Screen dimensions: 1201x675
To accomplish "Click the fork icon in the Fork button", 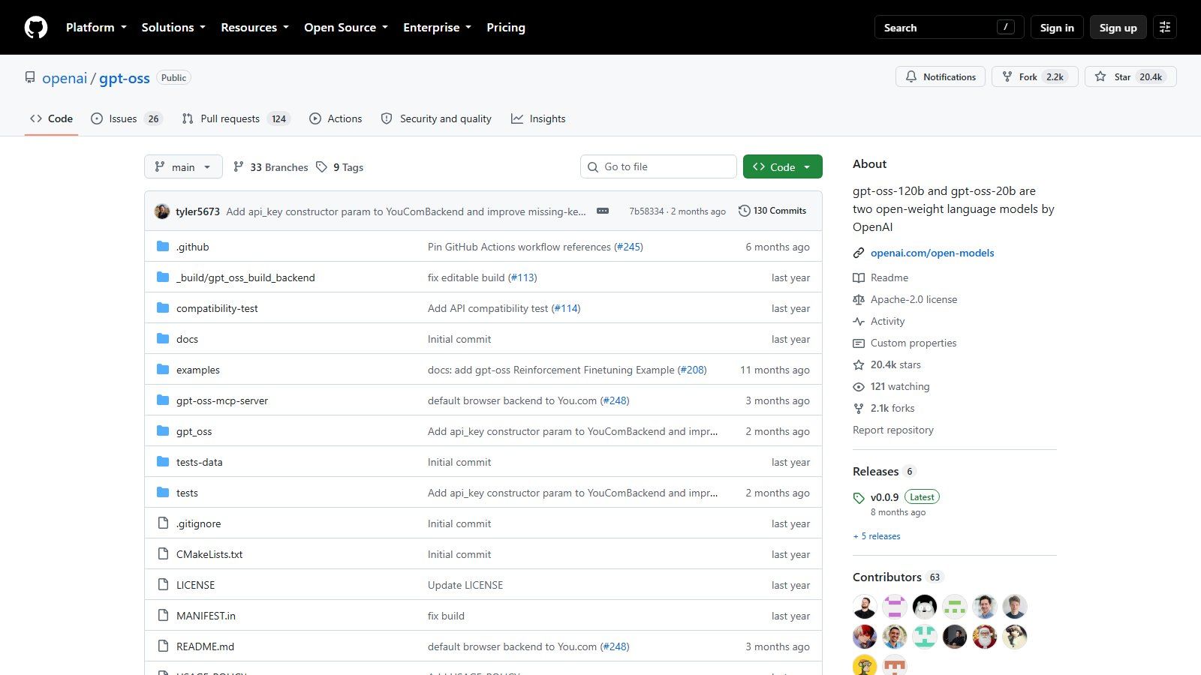I will pyautogui.click(x=1007, y=76).
